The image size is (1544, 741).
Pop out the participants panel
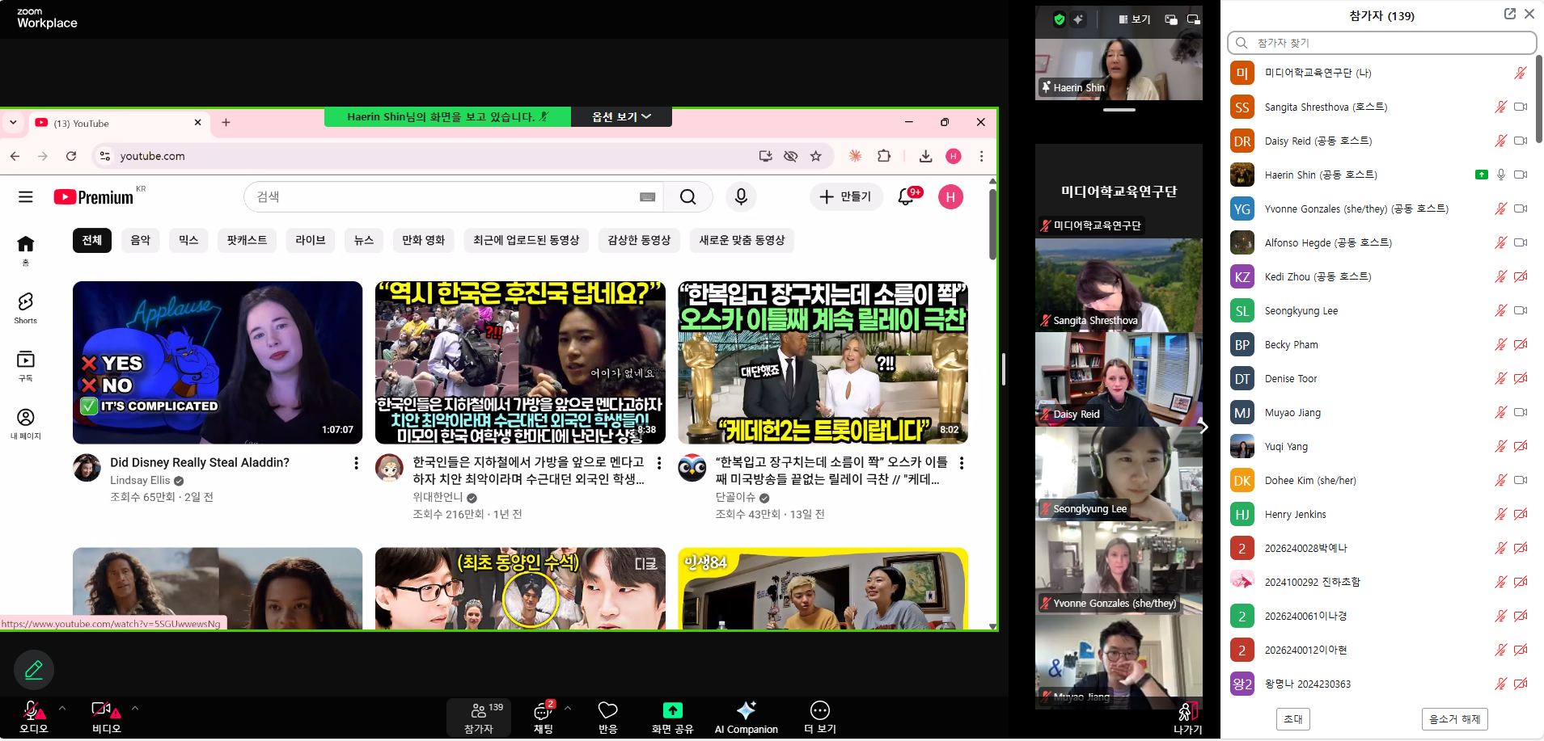coord(1509,14)
